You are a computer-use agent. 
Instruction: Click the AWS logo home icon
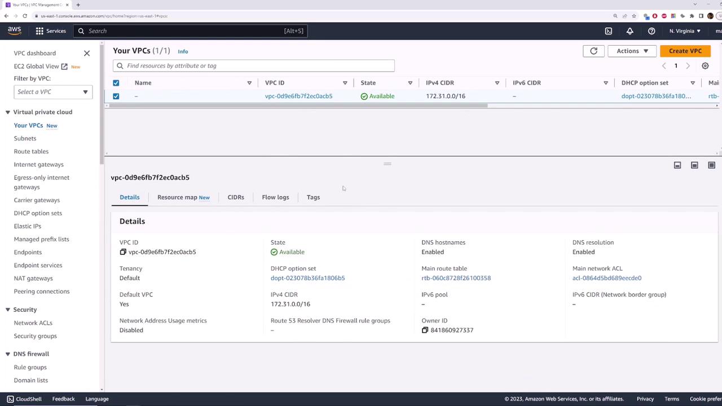pos(14,30)
